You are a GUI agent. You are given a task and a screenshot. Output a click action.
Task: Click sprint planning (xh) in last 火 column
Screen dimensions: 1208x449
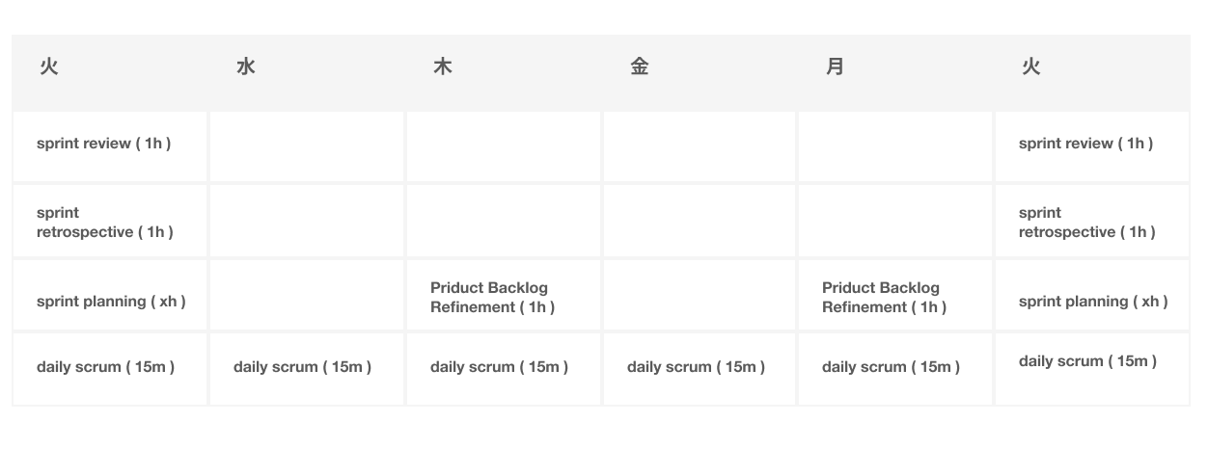click(1093, 302)
